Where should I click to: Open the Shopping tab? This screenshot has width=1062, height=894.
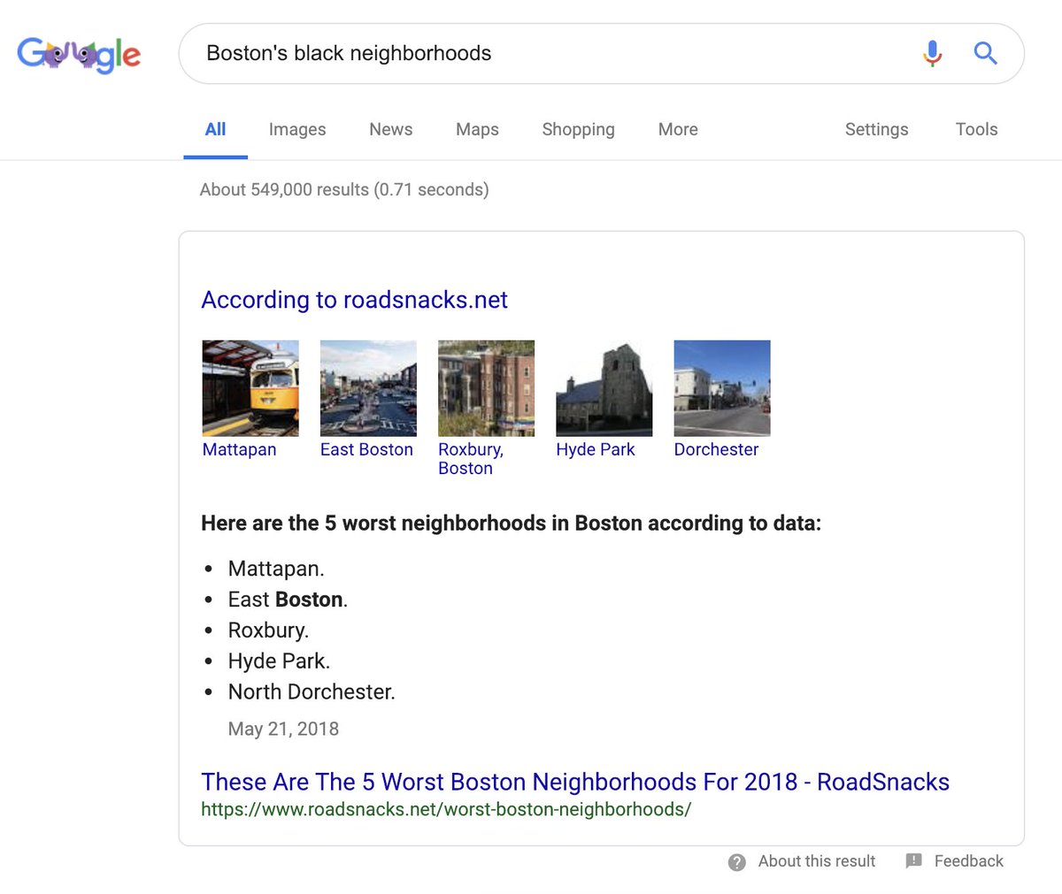tap(578, 130)
